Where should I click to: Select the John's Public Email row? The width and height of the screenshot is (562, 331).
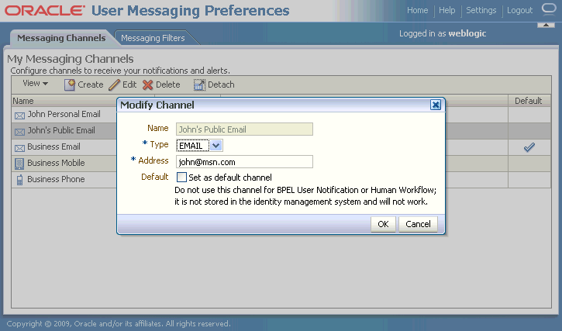[x=61, y=130]
